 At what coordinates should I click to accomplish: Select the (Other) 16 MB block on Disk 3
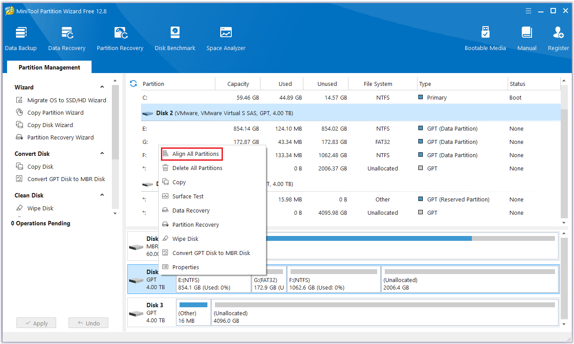193,312
